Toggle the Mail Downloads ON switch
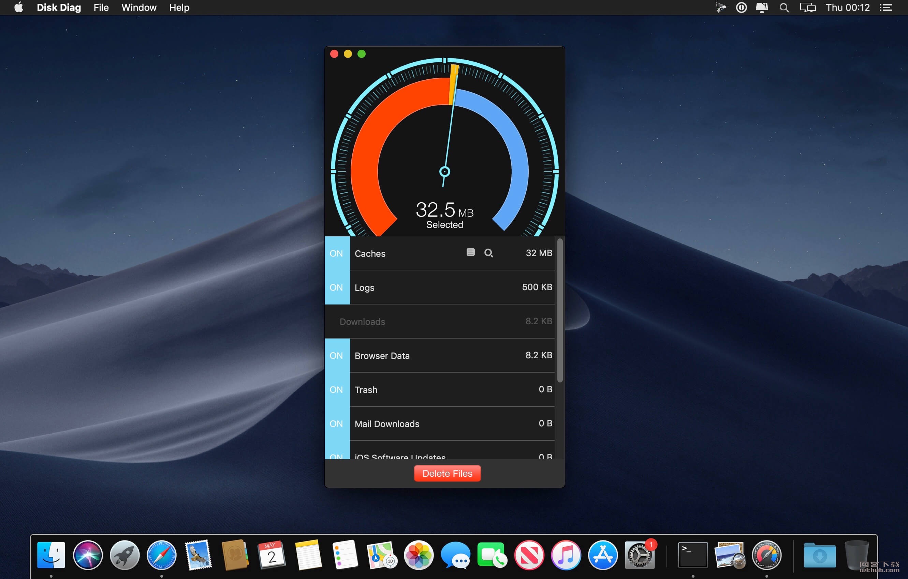The image size is (908, 579). (337, 424)
